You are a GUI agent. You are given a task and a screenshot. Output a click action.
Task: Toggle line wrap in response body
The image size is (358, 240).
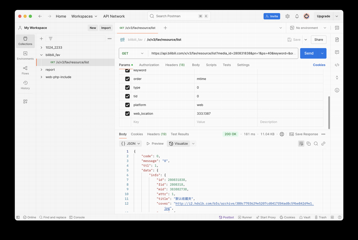301,144
